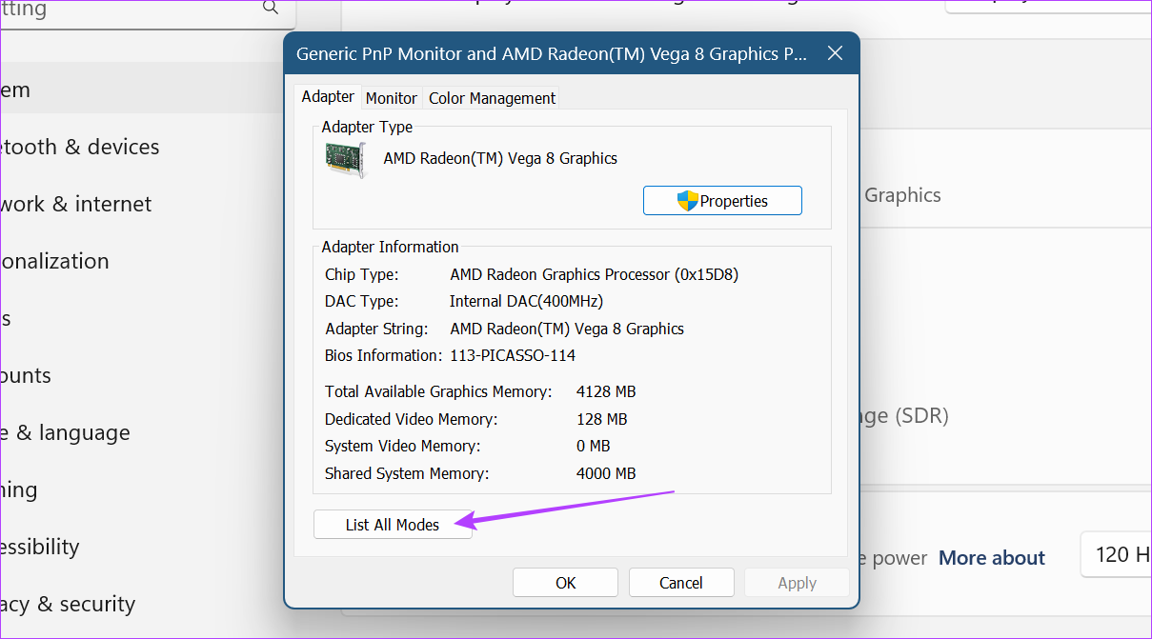Viewport: 1152px width, 639px height.
Task: Click the graphics adapter card icon
Action: coord(346,160)
